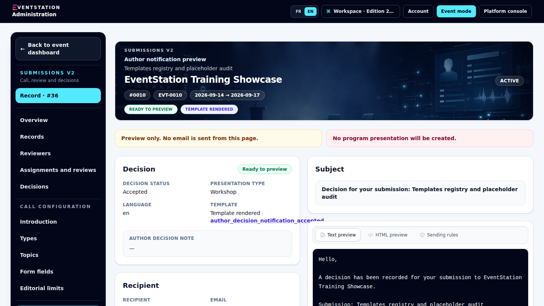Click the Author decision note box
The width and height of the screenshot is (544, 306).
(207, 244)
